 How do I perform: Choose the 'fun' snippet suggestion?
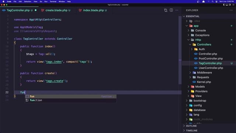click(x=70, y=96)
